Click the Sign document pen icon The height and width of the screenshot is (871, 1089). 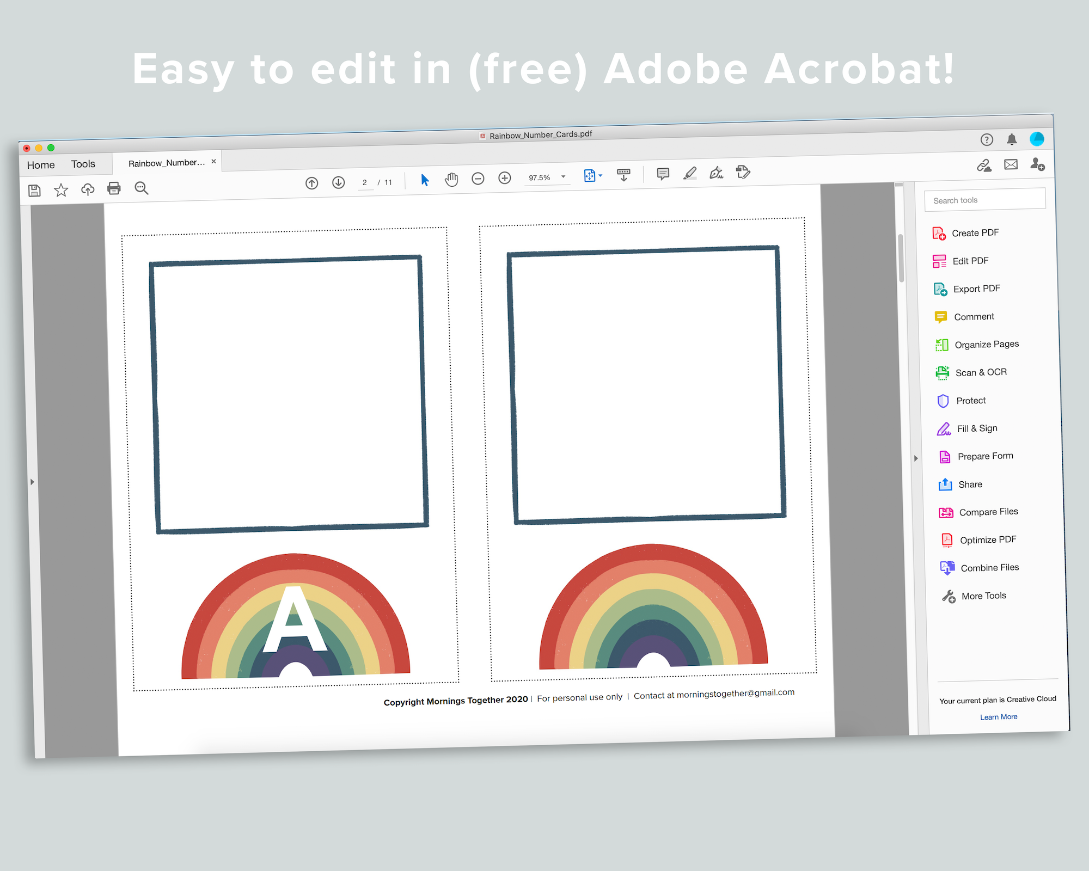[717, 173]
